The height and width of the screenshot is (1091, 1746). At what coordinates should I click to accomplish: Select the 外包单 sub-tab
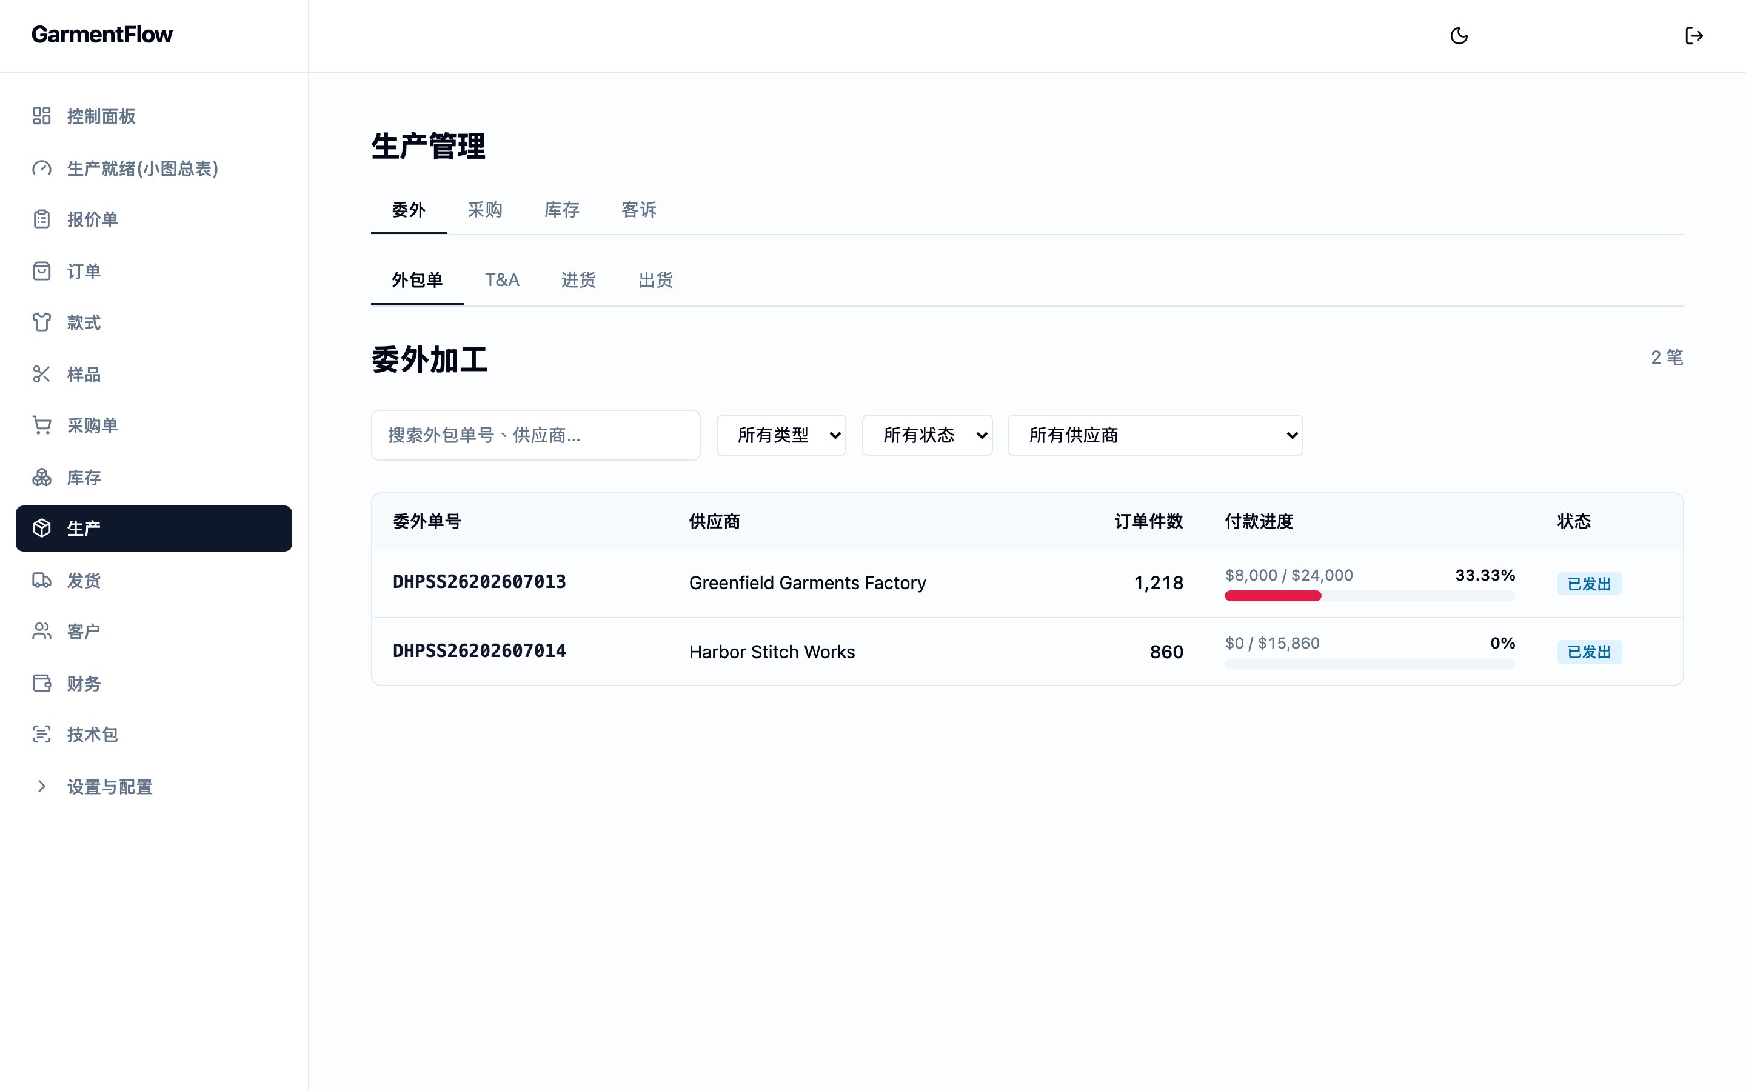point(417,280)
